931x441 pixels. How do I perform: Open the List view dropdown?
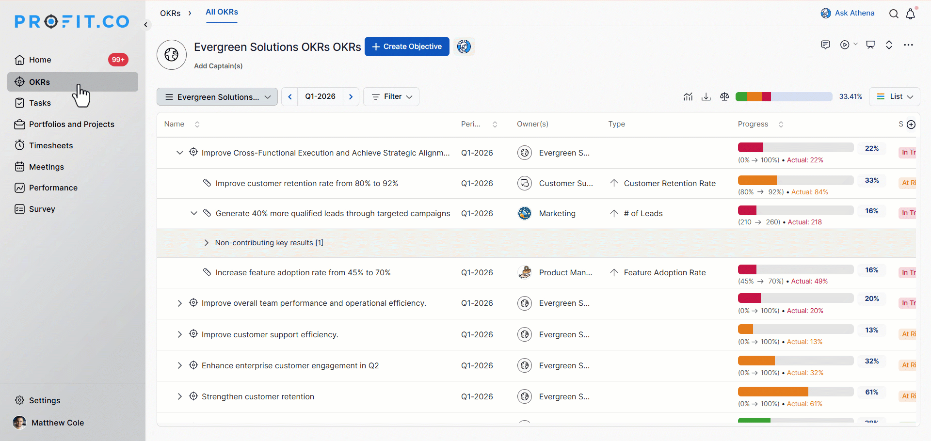pos(895,97)
